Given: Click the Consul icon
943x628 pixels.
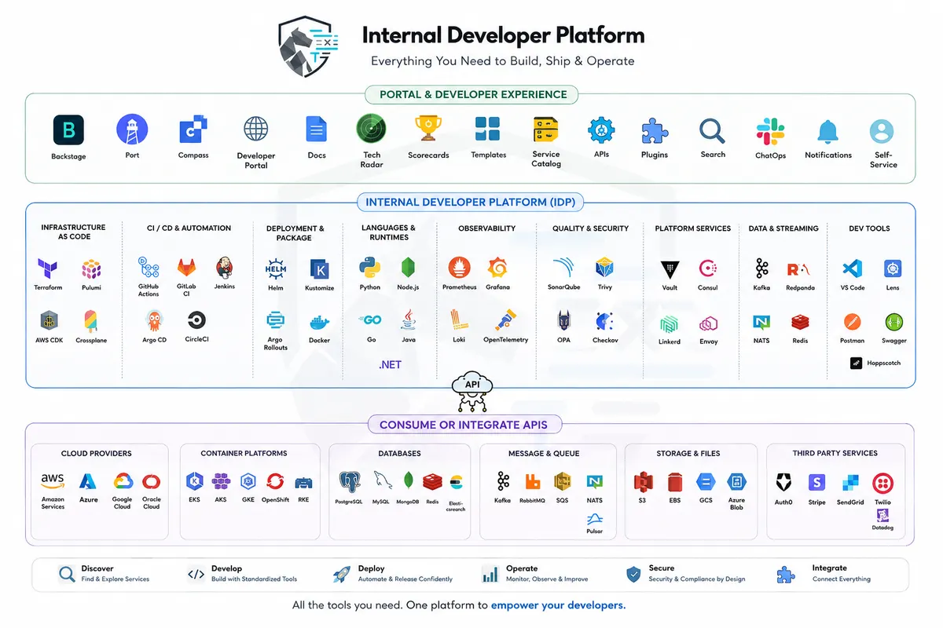Looking at the screenshot, I should [708, 269].
